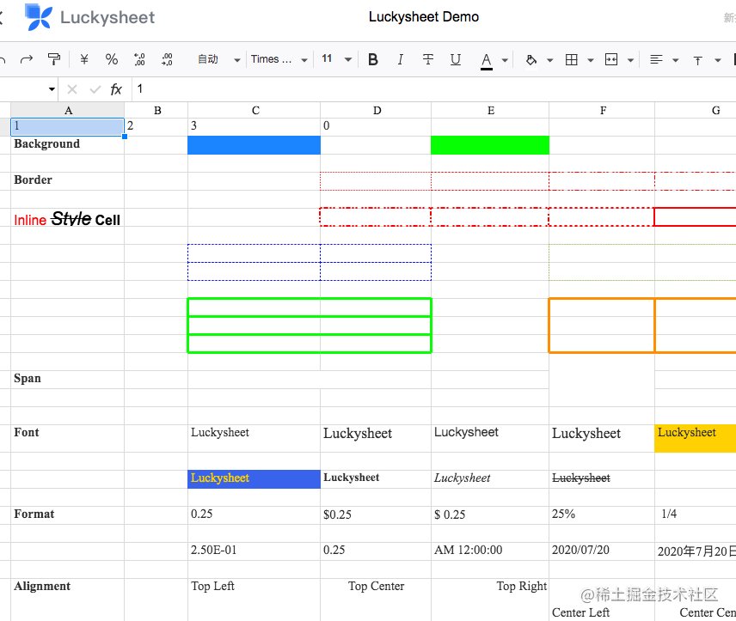The height and width of the screenshot is (621, 736).
Task: Select the 1/4 fraction cell
Action: pos(696,515)
